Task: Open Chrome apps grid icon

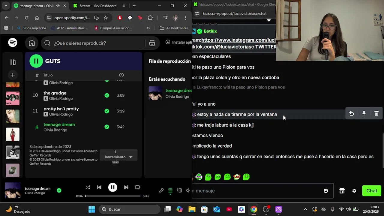Action: click(6, 28)
